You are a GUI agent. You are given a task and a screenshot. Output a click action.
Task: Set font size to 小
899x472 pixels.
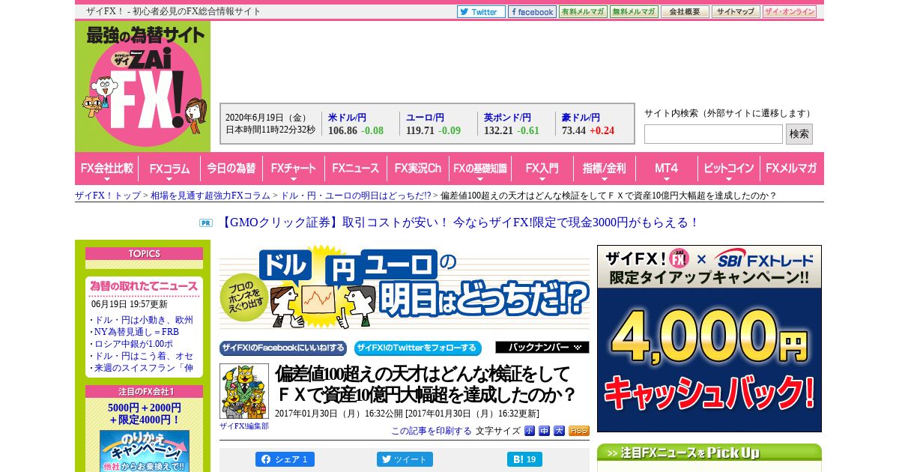pyautogui.click(x=530, y=431)
